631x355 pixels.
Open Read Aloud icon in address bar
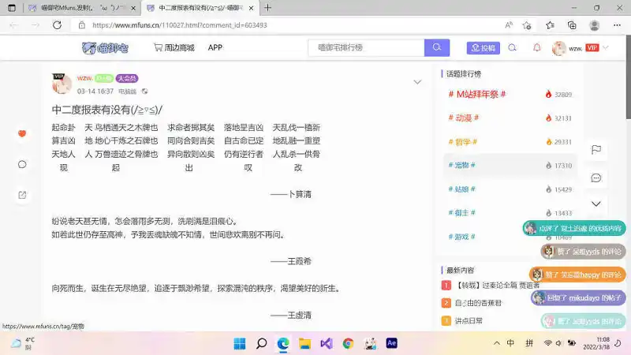coord(509,25)
